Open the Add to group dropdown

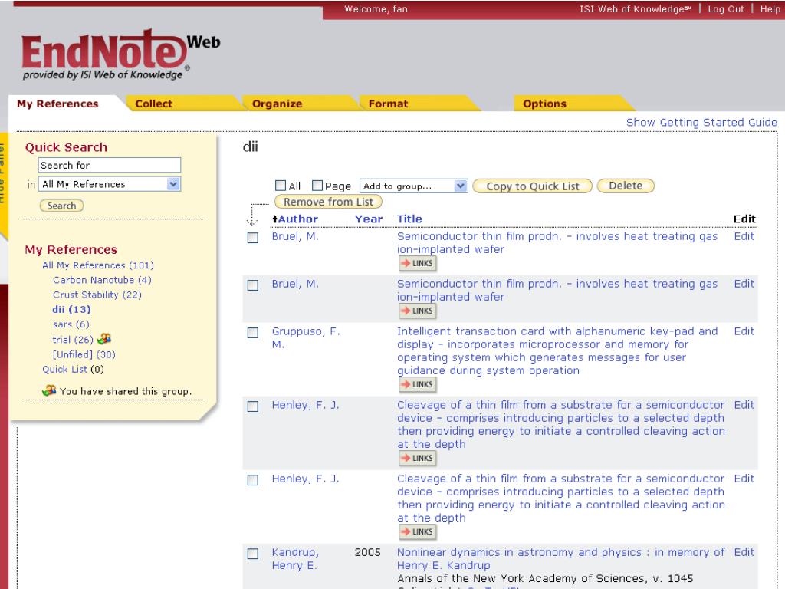pyautogui.click(x=413, y=186)
